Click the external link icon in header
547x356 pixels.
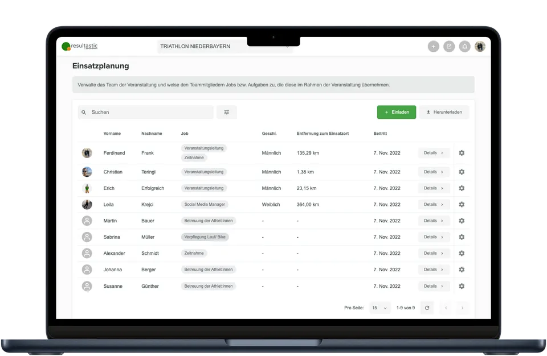[449, 46]
